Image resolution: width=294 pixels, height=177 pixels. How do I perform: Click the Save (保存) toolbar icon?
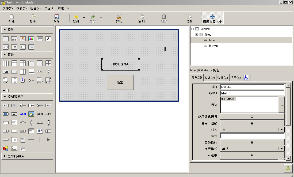(x=56, y=18)
